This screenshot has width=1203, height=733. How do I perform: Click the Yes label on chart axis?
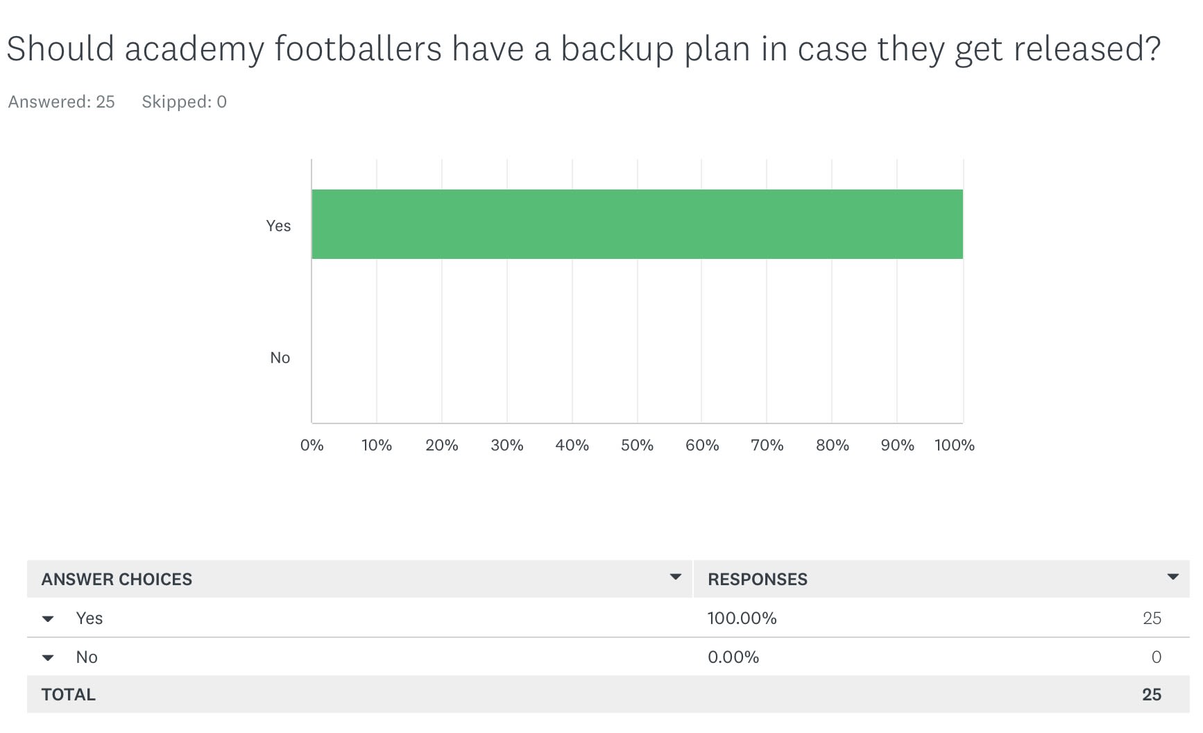[278, 226]
